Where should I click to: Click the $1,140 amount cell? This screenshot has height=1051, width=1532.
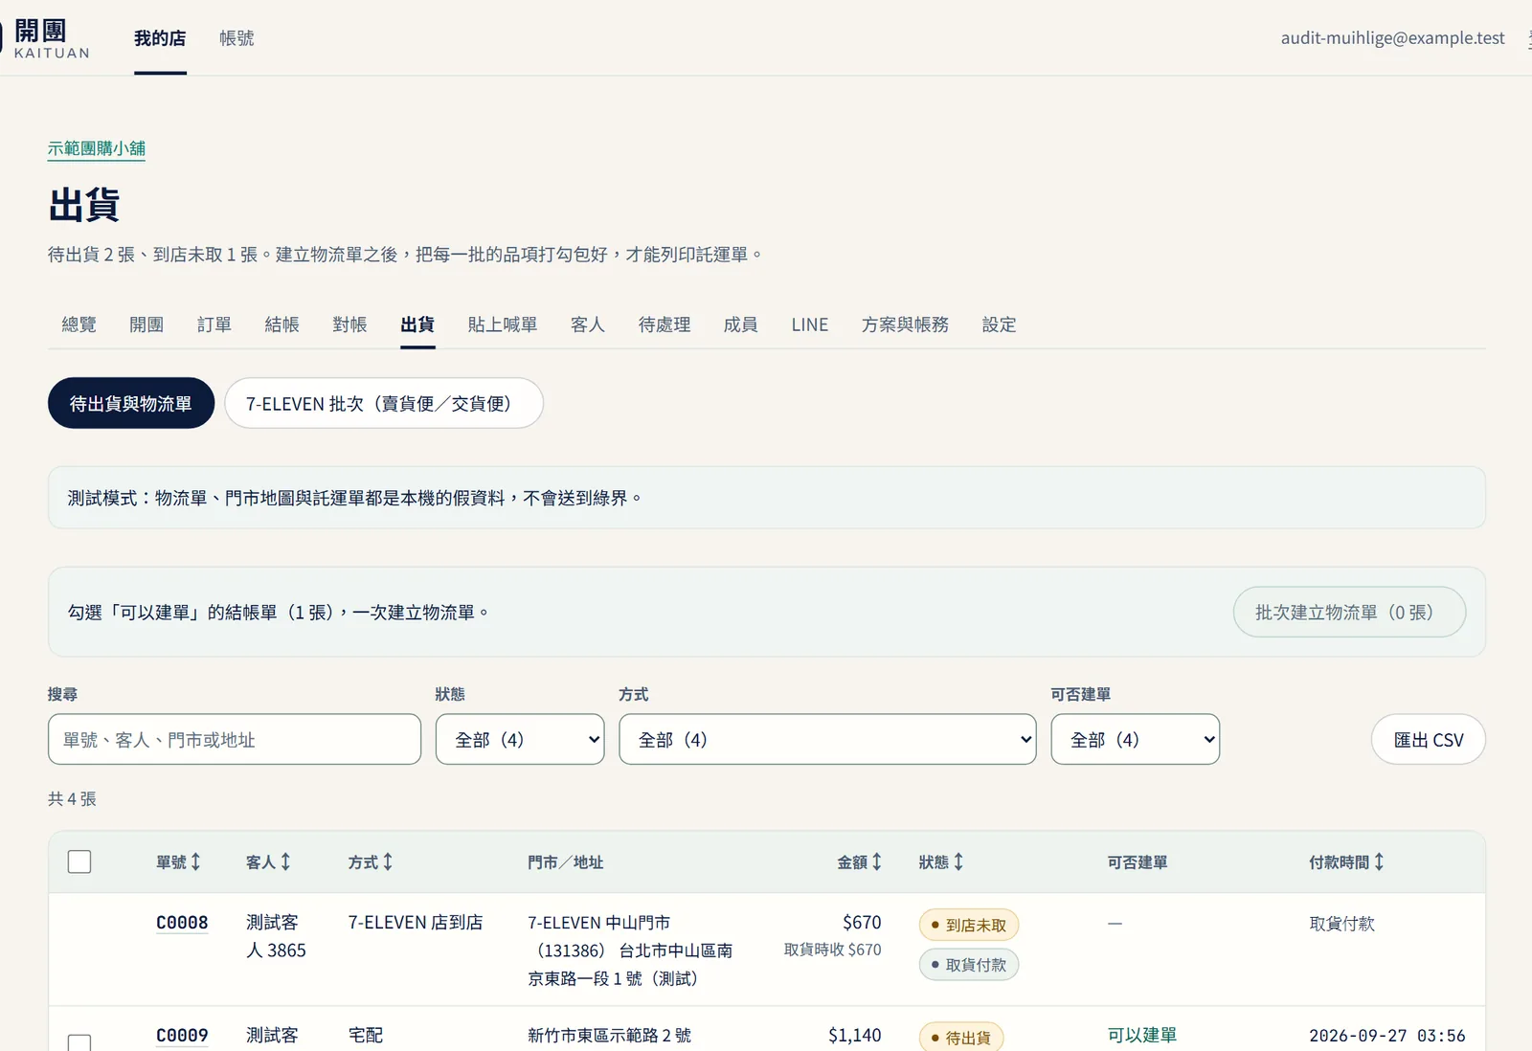(855, 1036)
